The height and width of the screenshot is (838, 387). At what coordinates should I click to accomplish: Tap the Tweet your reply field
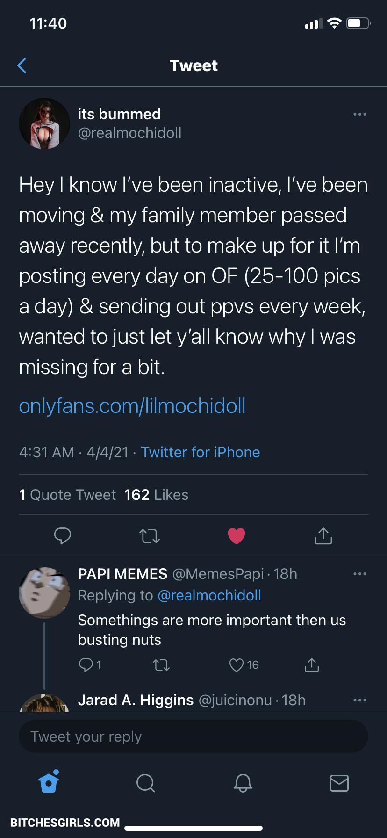[193, 737]
